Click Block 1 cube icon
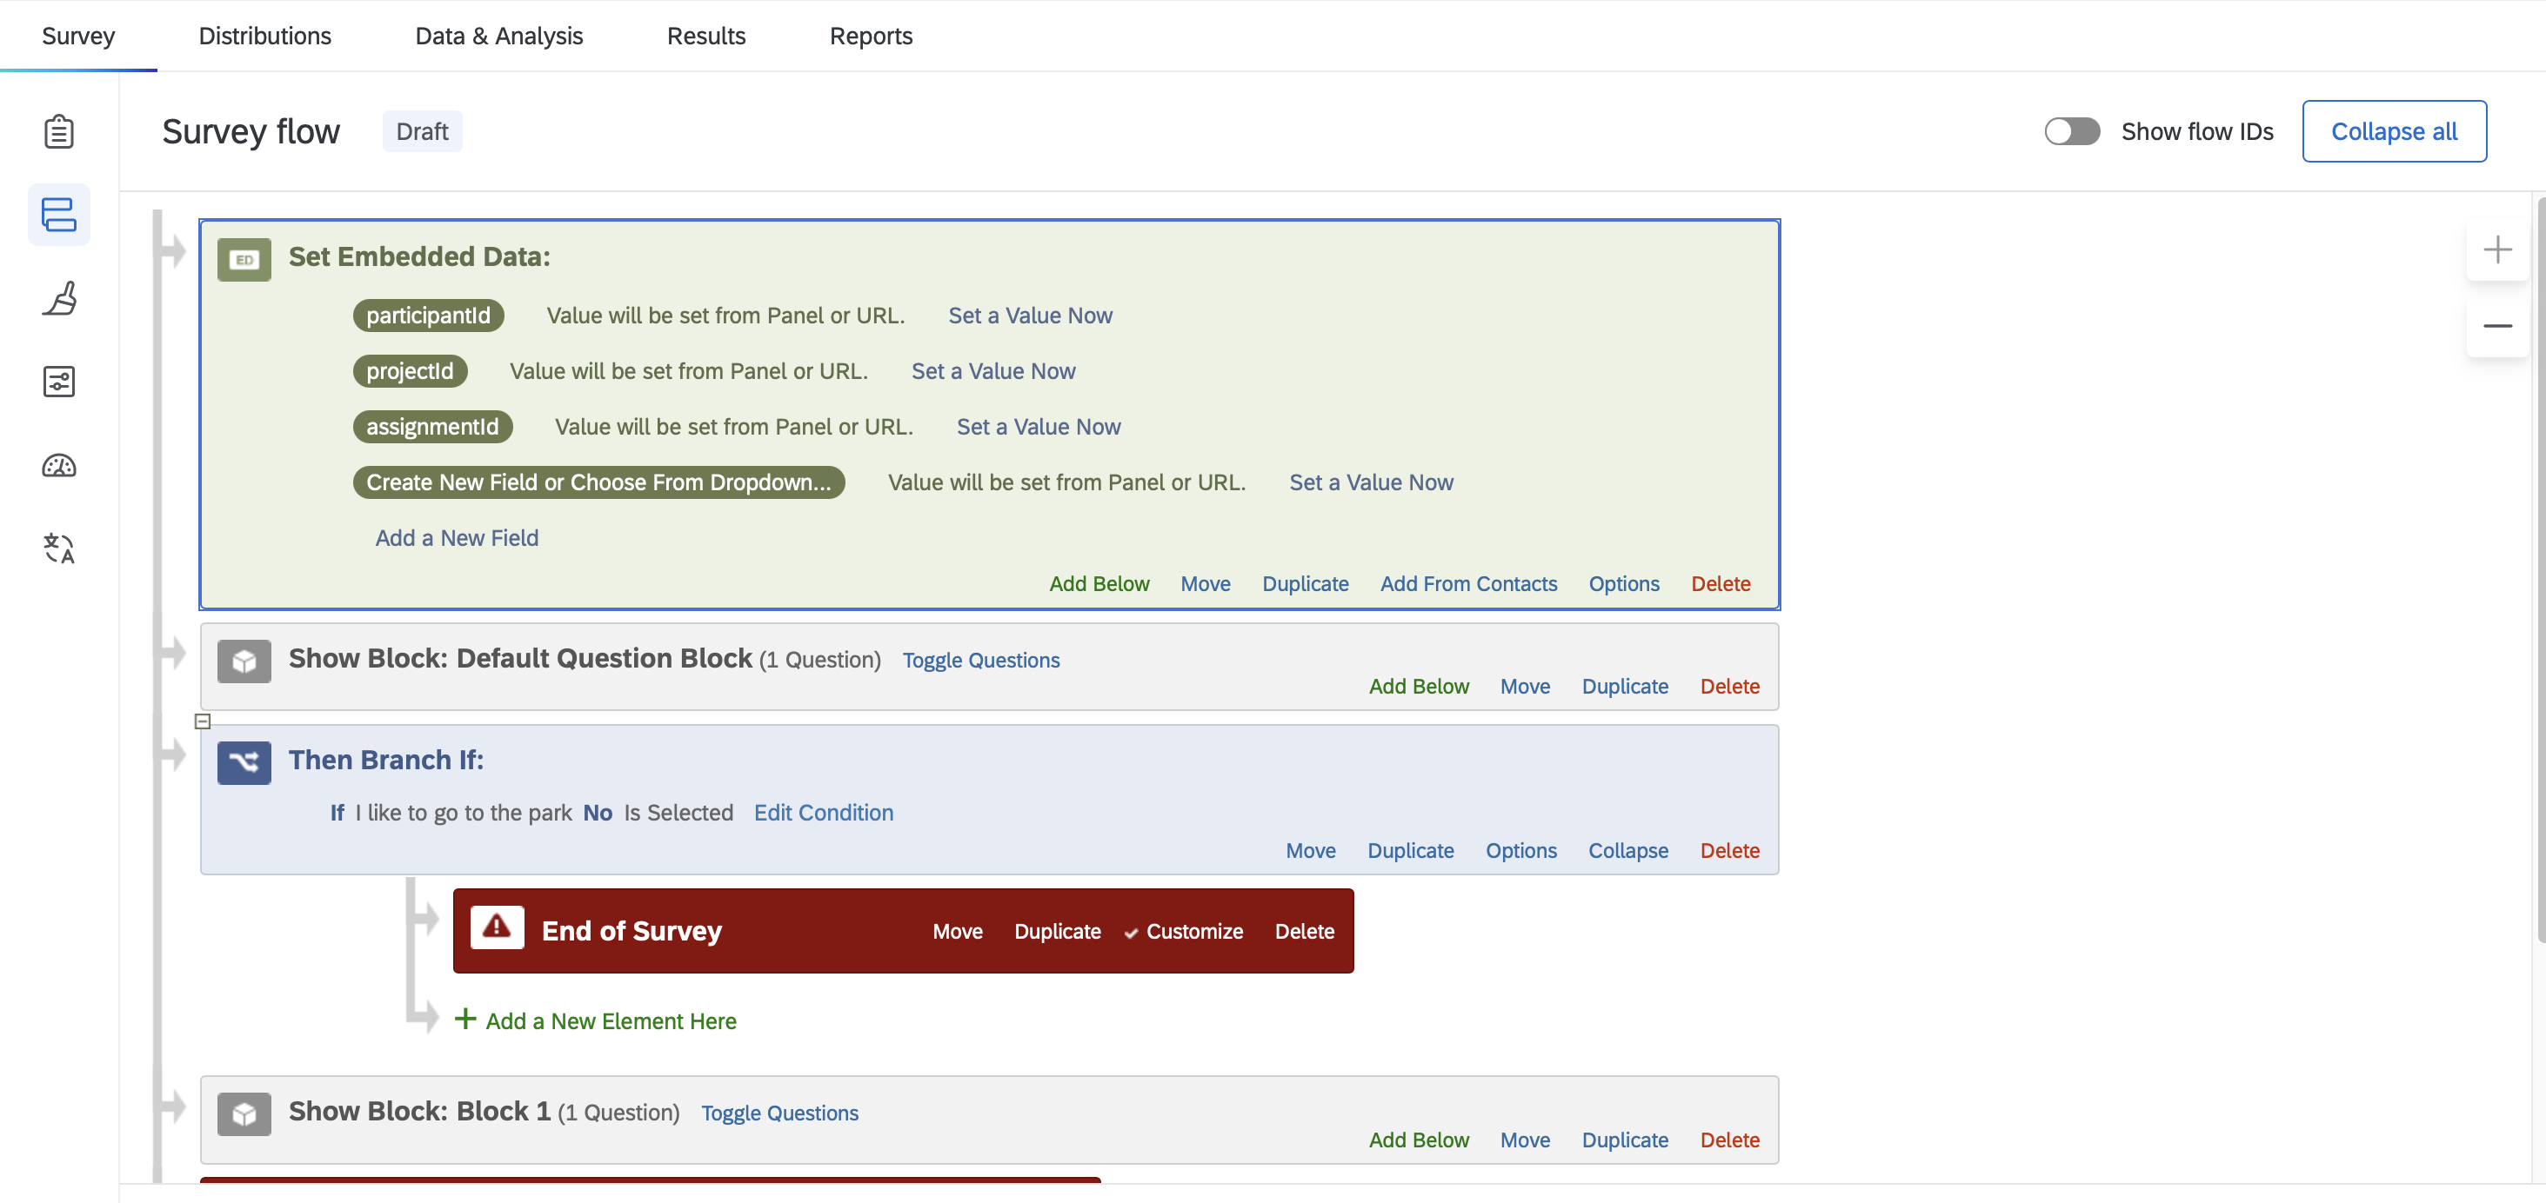2546x1203 pixels. pos(244,1114)
